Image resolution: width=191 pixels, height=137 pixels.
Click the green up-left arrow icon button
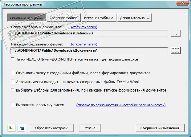click(x=11, y=128)
